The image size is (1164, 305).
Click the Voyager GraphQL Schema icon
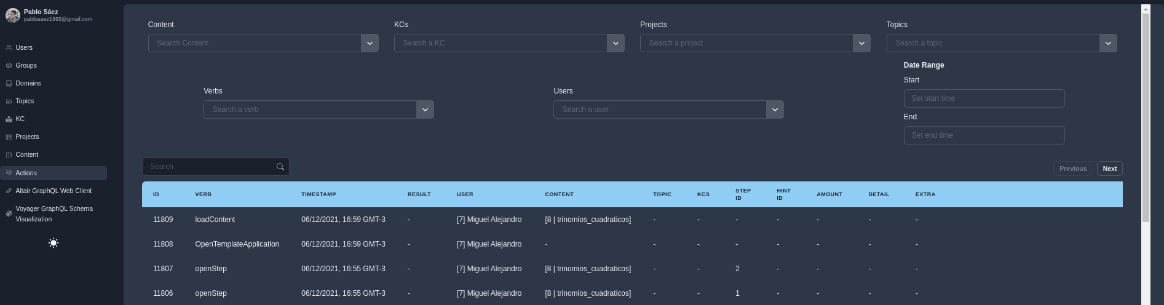[9, 213]
